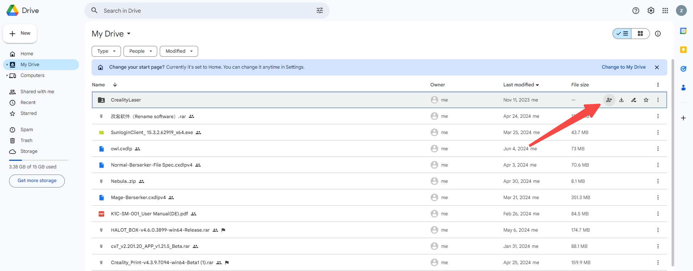Click the vertical scrollbar of file list

pyautogui.click(x=673, y=163)
